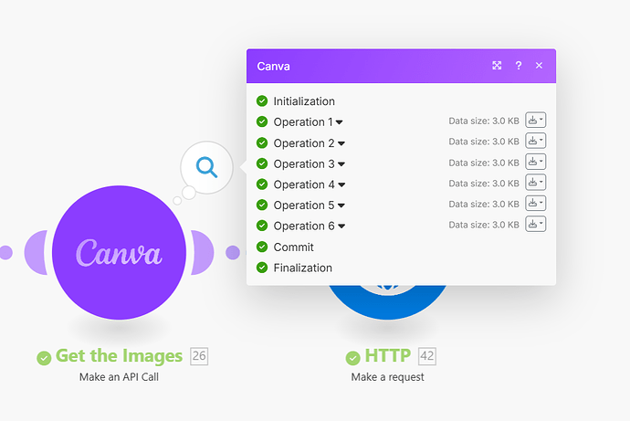Open the purple Canva module
This screenshot has width=630, height=421.
(119, 252)
